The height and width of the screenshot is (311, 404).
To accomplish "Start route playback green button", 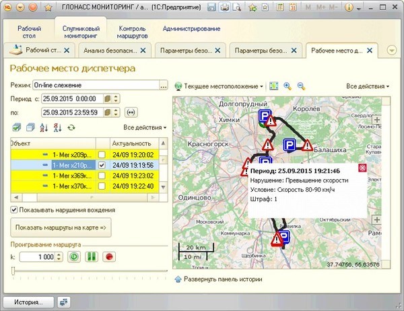I will 74,257.
